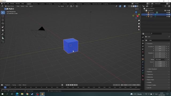The image size is (171, 96).
Task: Select the Transform tool
Action: tap(3, 30)
